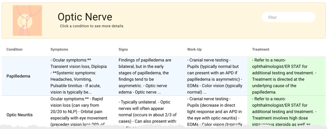Viewport: 327px width, 129px height.
Task: Click the green Optic Neuritis treatment cell
Action: (x=286, y=112)
